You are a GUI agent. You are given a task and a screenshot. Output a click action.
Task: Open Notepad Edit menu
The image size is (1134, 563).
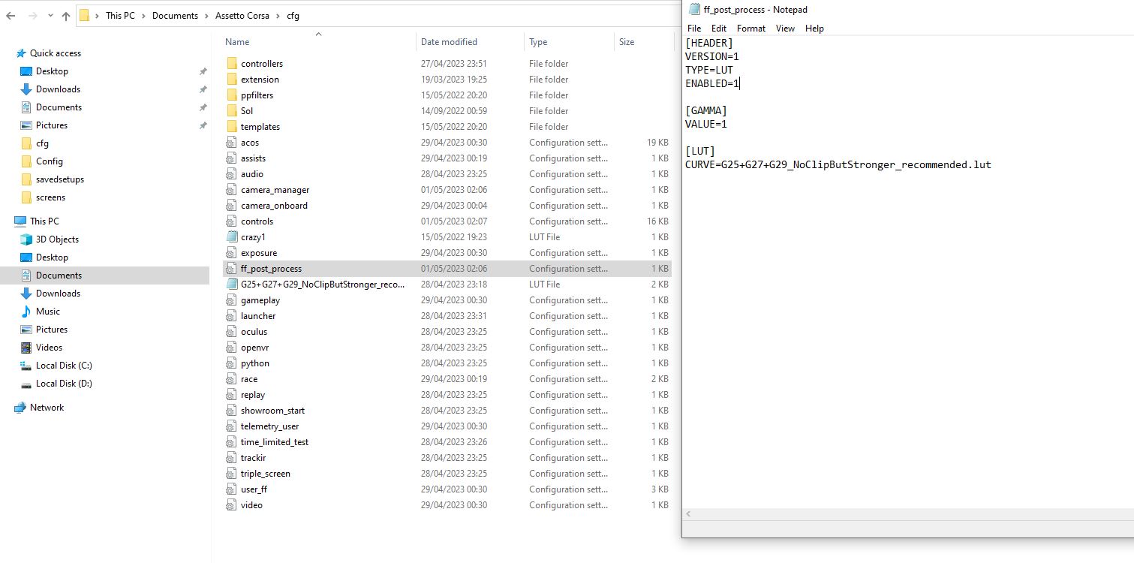719,29
